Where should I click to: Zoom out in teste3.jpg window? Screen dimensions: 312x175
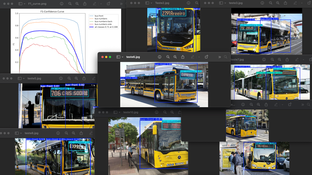(271, 3)
